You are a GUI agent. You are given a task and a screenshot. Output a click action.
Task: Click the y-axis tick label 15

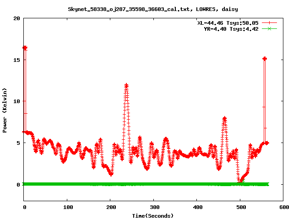click(x=16, y=60)
